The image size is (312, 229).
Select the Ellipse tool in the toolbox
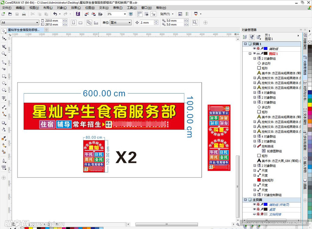[4, 83]
